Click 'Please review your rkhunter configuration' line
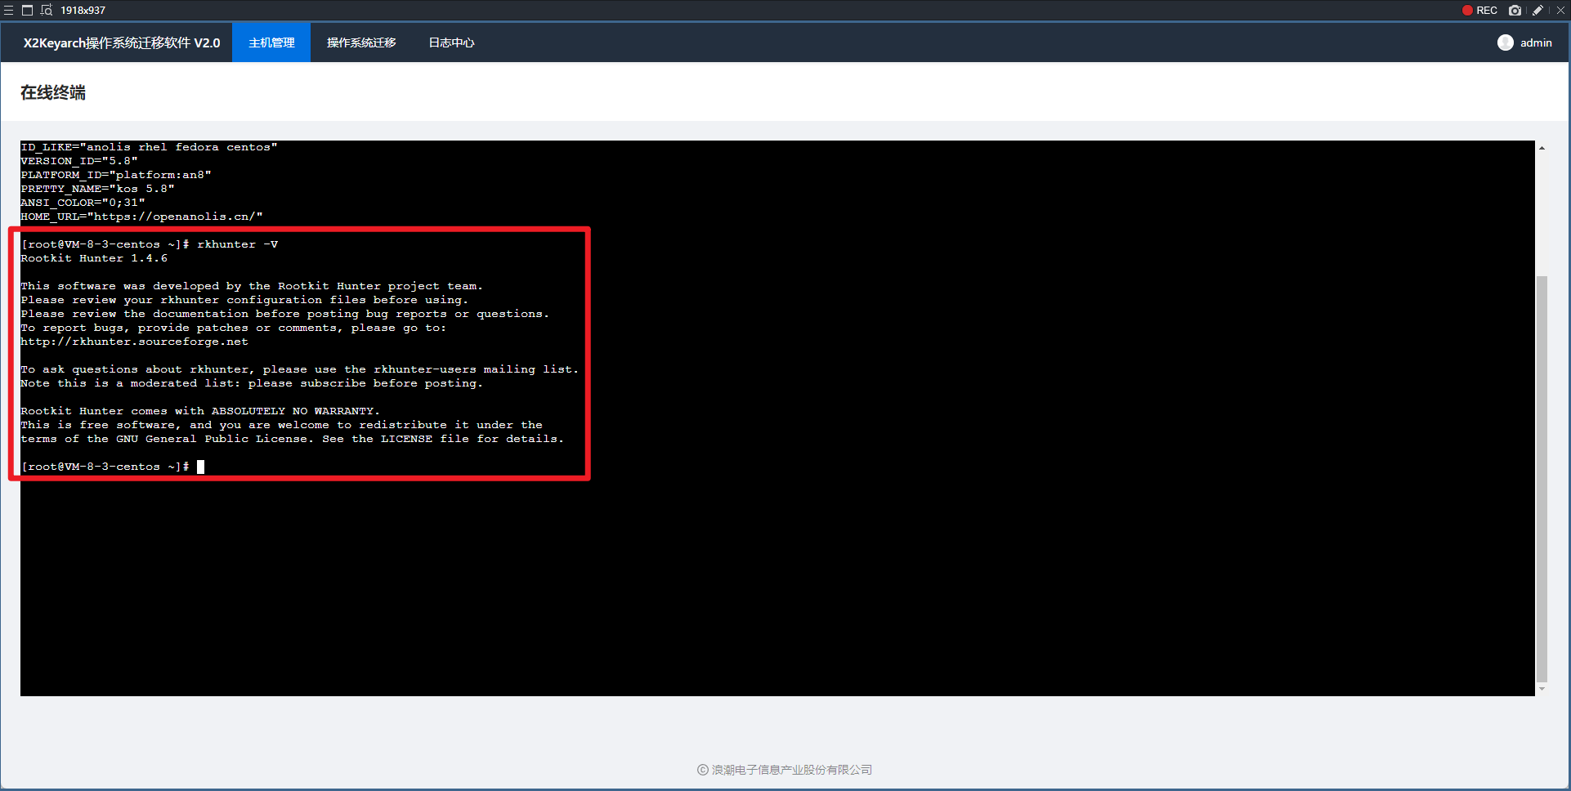 (x=244, y=300)
